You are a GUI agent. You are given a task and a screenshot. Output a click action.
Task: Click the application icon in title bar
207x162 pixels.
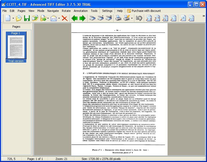point(4,4)
